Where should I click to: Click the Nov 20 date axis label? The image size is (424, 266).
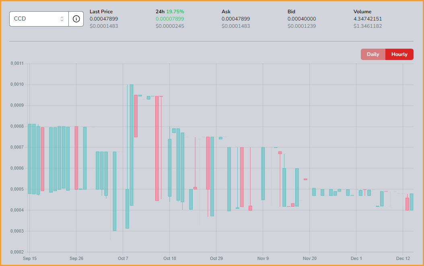click(x=310, y=258)
